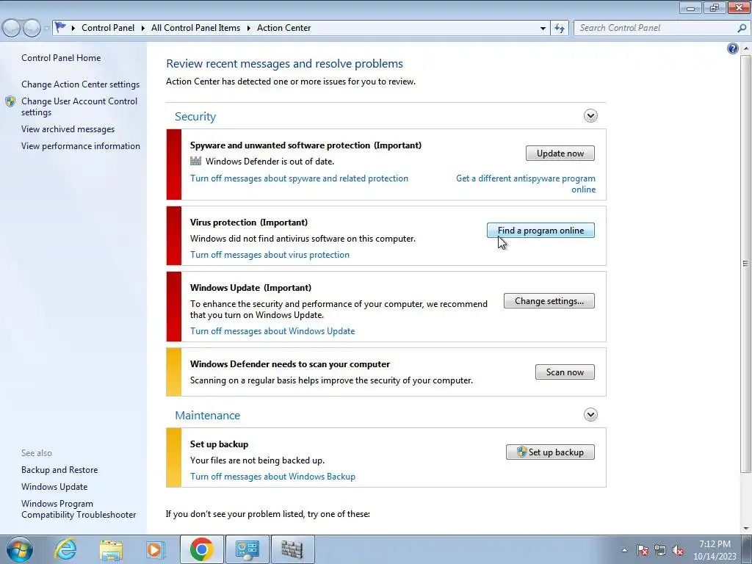
Task: Turn off messages about spyware protection
Action: [300, 178]
